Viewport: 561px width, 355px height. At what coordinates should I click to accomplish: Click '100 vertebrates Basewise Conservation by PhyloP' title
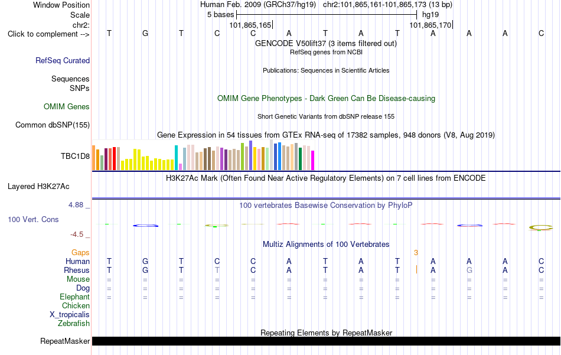click(326, 206)
